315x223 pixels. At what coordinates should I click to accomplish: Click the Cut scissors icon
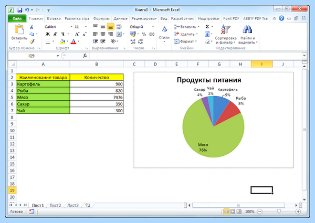[x=31, y=27]
